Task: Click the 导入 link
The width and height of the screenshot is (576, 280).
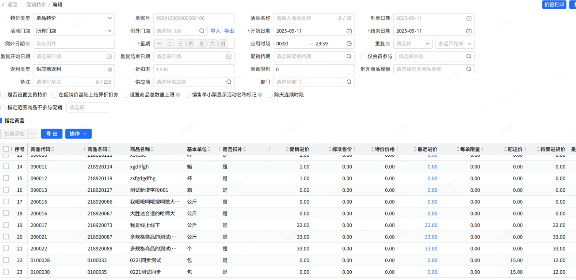Action: pos(215,31)
